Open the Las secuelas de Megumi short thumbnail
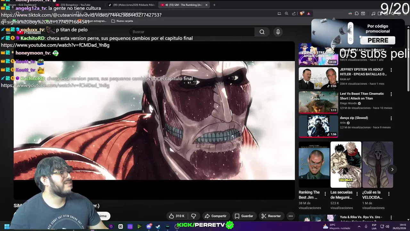This screenshot has height=231, width=410. 346,165
